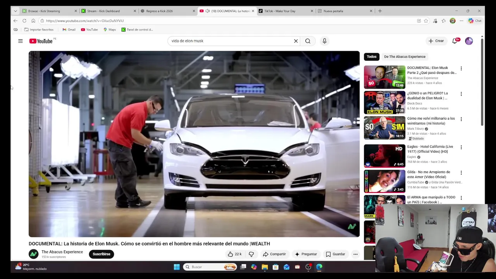
Task: Open the Windows Start menu
Action: click(x=177, y=267)
